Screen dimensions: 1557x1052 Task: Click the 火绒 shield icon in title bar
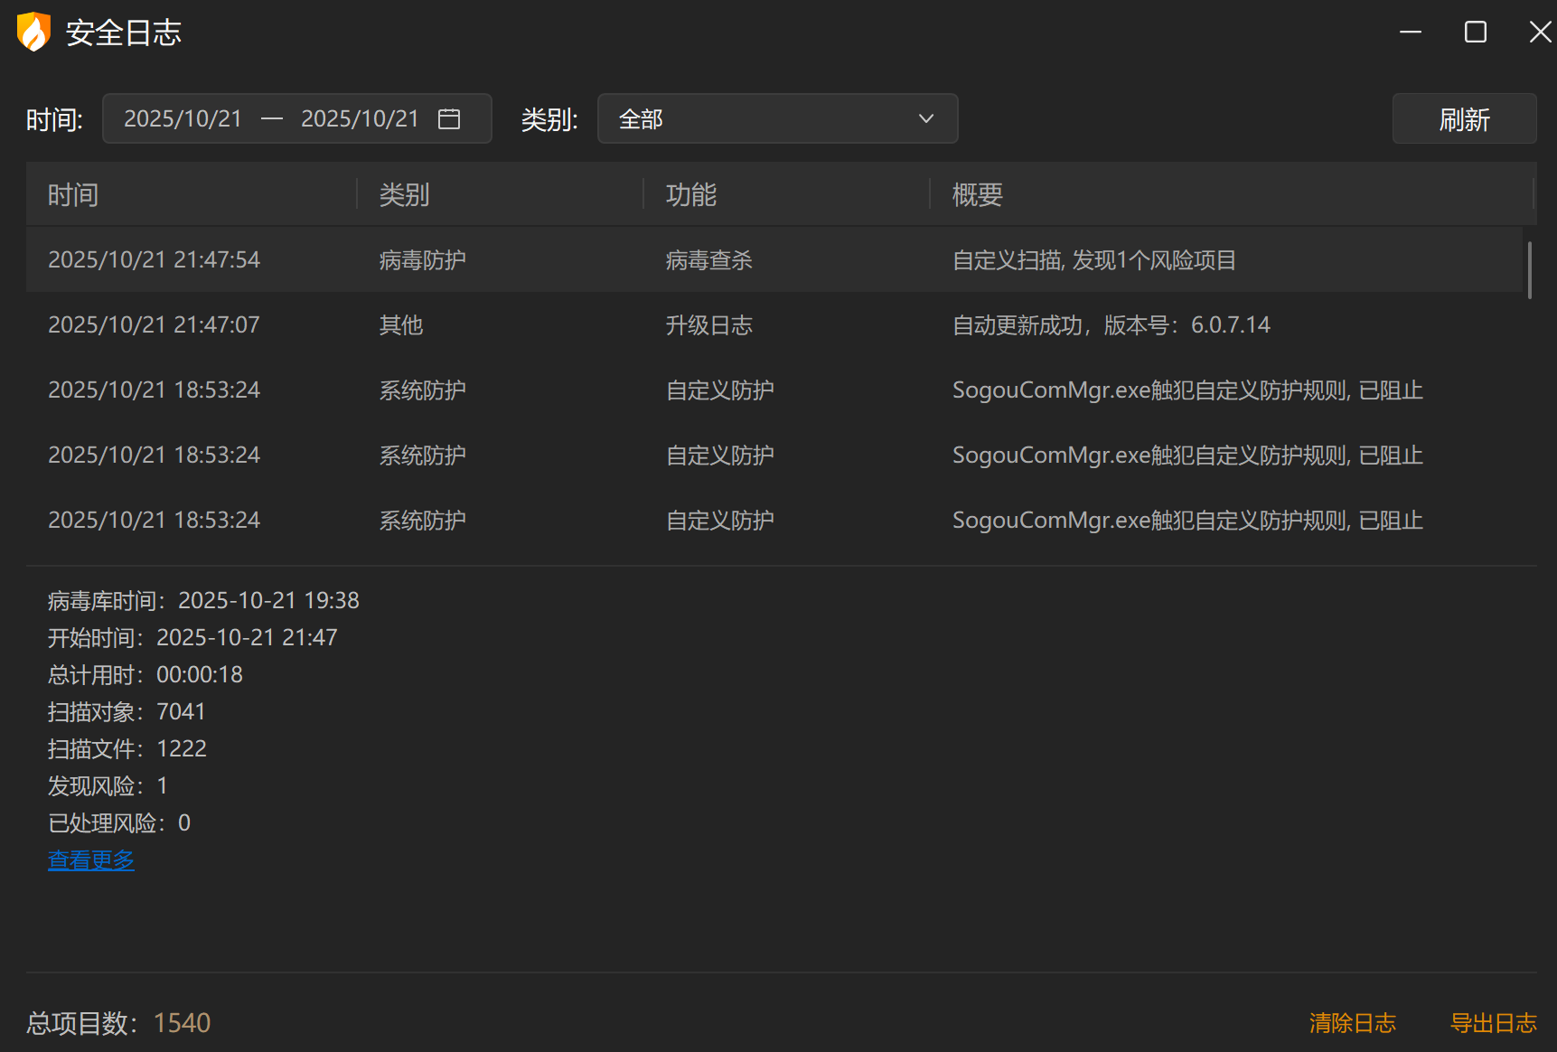(33, 32)
